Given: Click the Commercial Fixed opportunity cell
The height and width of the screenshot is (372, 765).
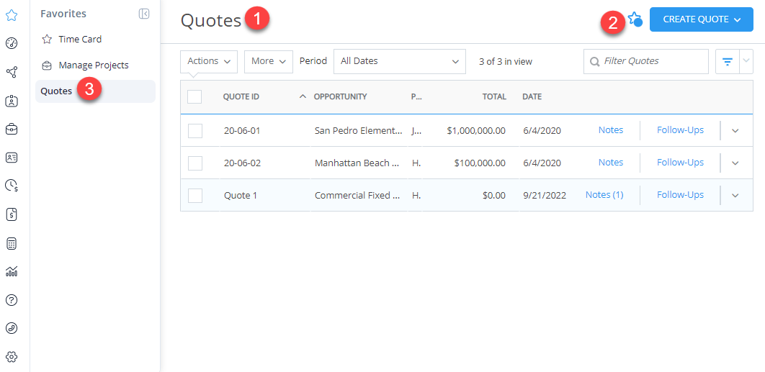Looking at the screenshot, I should point(359,195).
